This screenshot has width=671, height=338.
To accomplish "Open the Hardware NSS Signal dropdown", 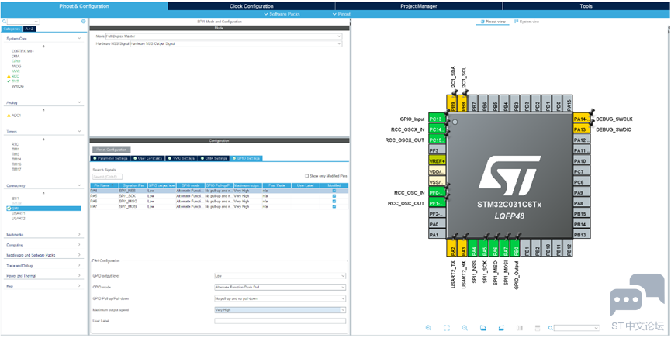I will (236, 43).
